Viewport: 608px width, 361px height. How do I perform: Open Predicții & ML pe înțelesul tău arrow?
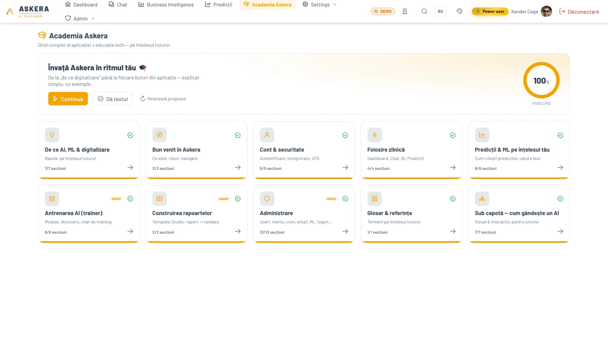tap(560, 168)
